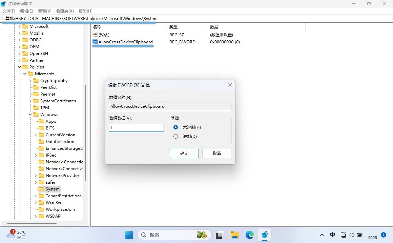Screen dimensions: 393x243
Task: Select the BITS key in the tree
Action: coord(50,128)
